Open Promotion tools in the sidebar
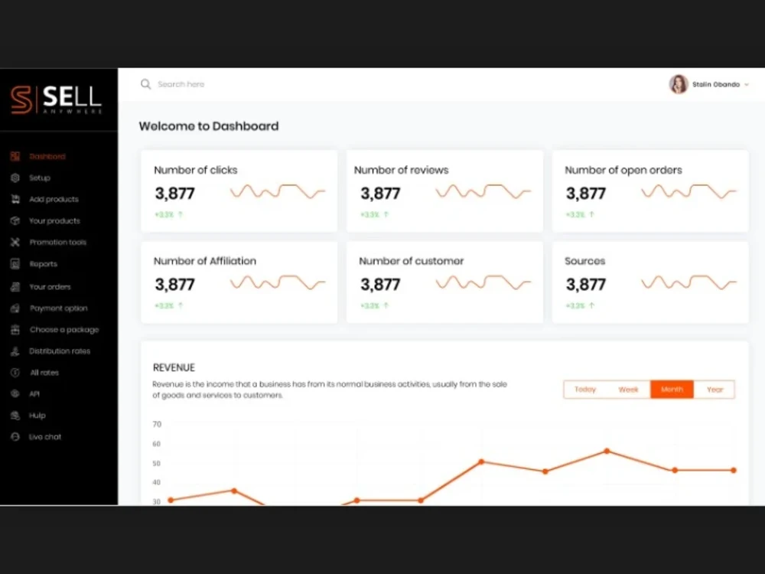Viewport: 765px width, 574px height. [57, 242]
